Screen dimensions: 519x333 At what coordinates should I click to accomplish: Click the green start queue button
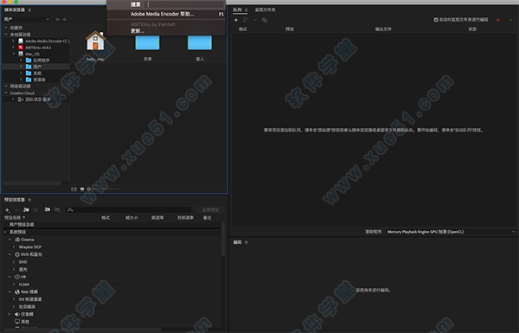[x=510, y=20]
